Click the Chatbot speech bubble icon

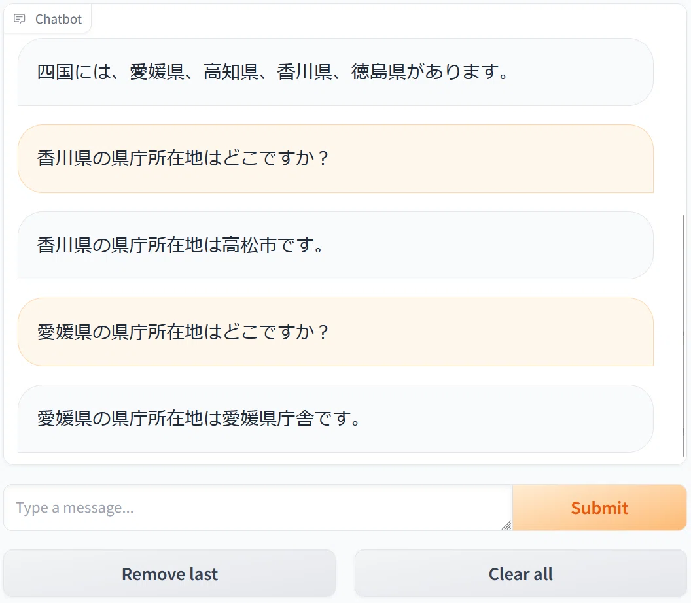click(20, 19)
